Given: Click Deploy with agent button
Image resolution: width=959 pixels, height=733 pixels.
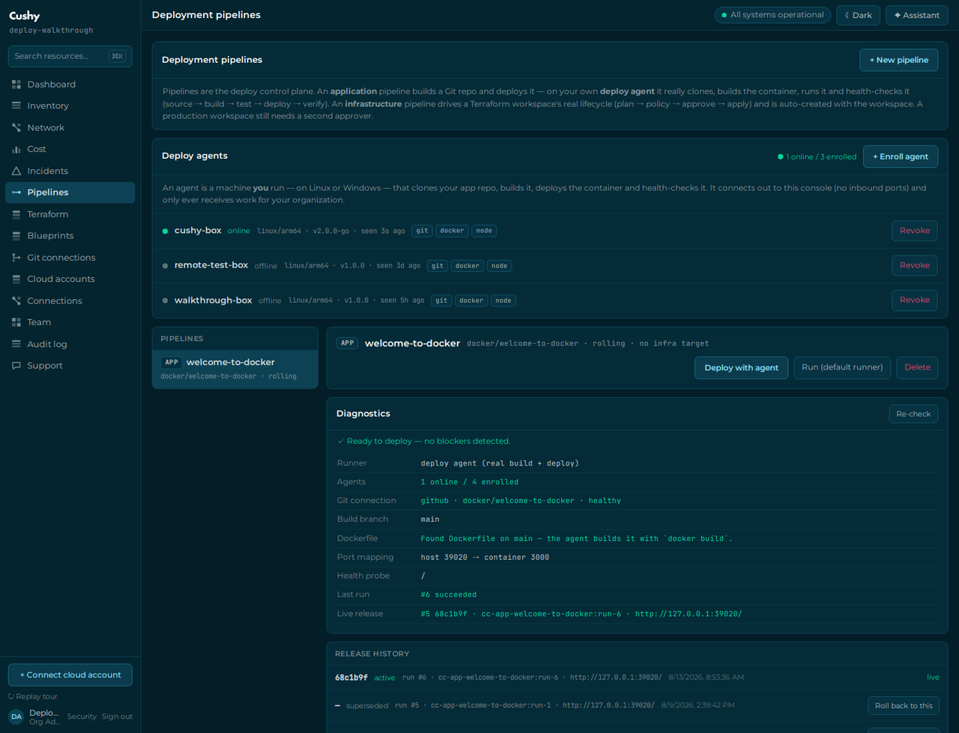Looking at the screenshot, I should coord(742,368).
